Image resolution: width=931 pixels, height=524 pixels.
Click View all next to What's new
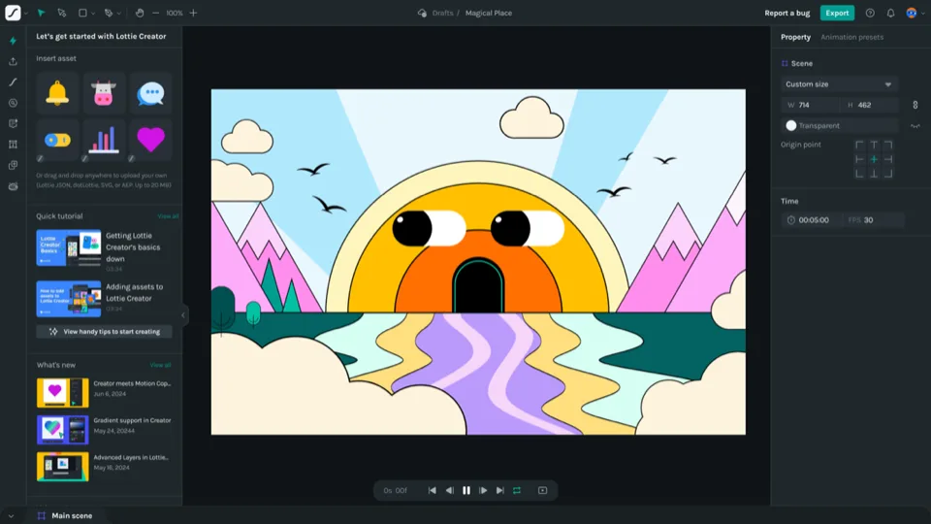pos(160,365)
